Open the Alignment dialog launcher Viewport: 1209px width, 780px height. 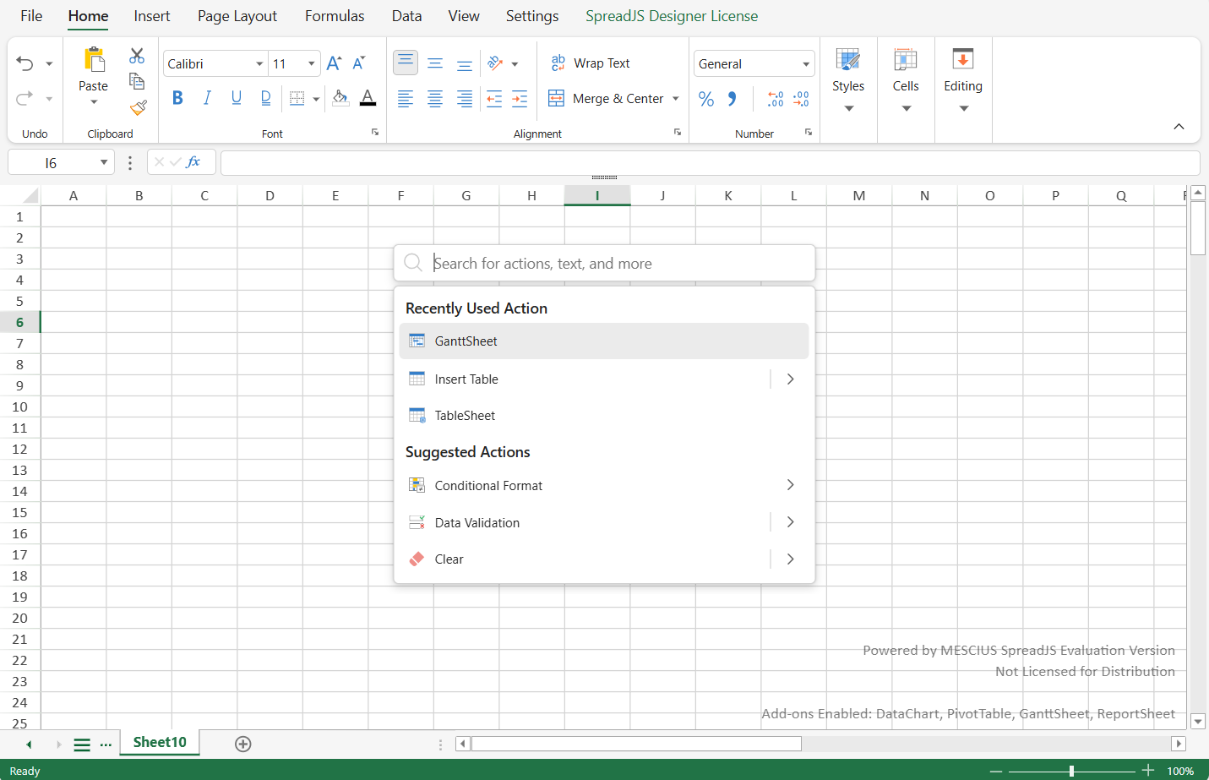tap(678, 133)
